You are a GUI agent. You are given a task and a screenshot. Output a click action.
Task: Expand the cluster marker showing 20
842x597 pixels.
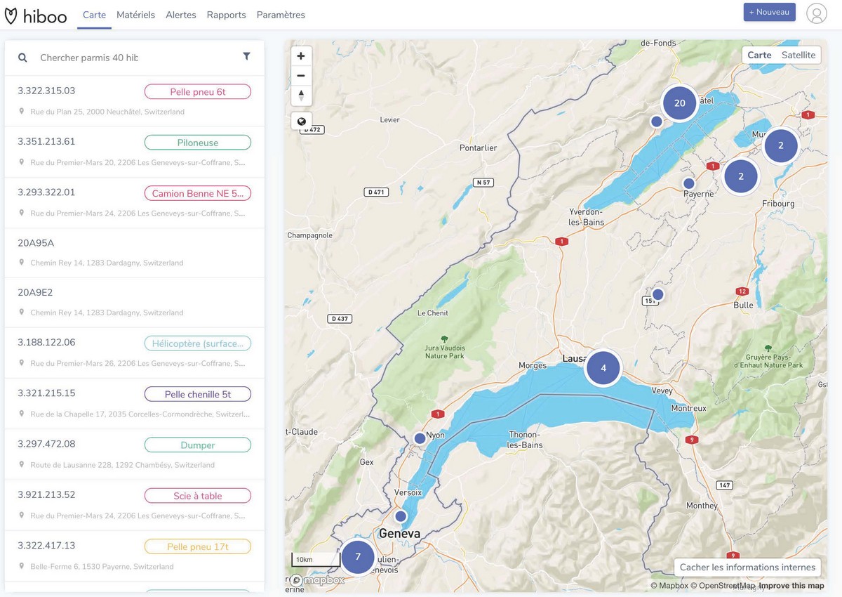tap(679, 103)
